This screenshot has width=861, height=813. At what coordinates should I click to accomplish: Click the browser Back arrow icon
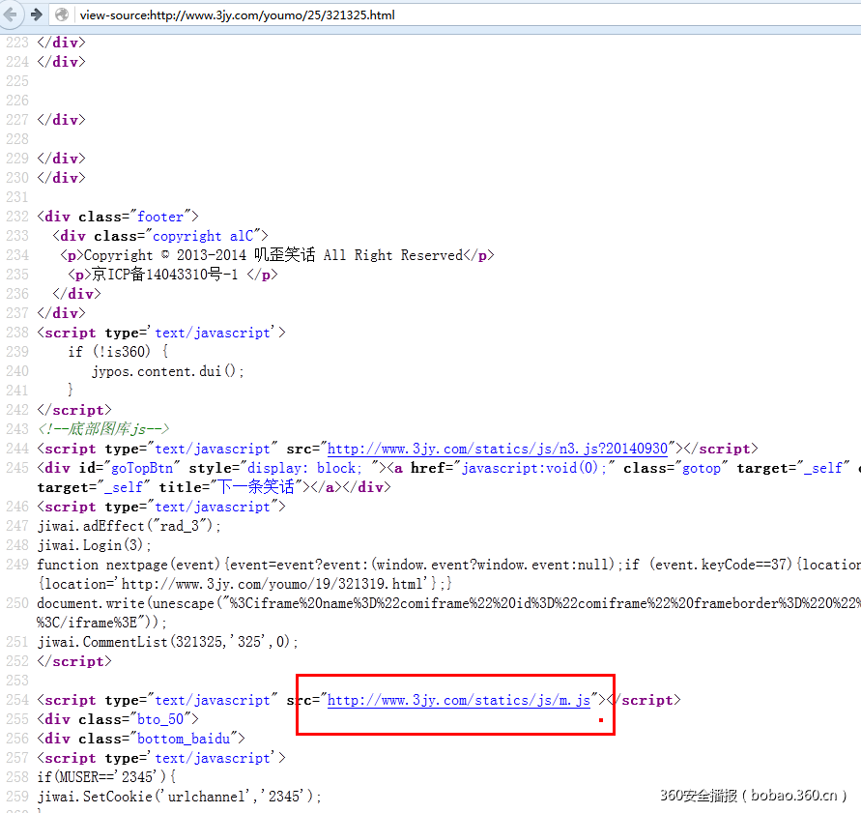pos(12,15)
